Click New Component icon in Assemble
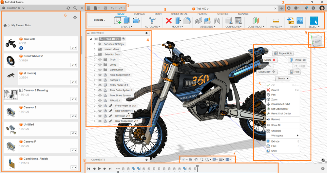The image size is (327, 173). (x=208, y=21)
